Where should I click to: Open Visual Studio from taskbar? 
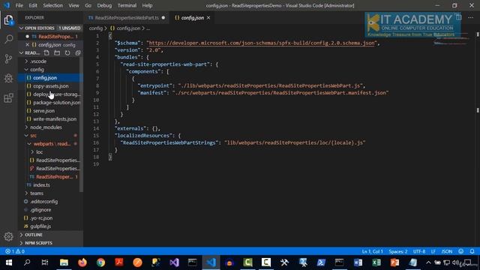click(x=174, y=262)
